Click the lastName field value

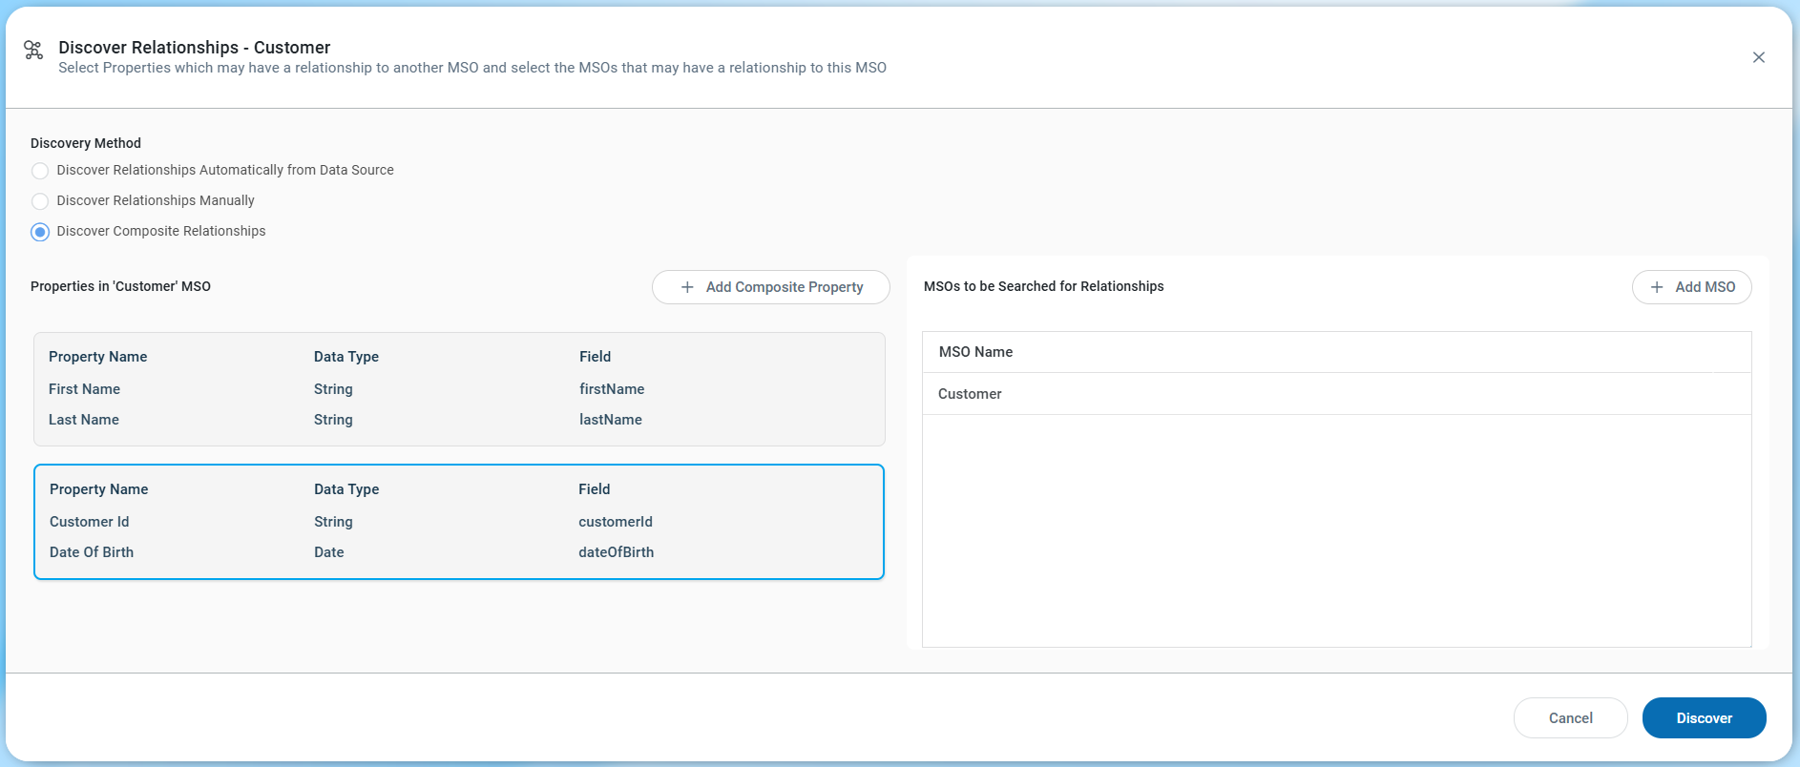click(x=611, y=420)
